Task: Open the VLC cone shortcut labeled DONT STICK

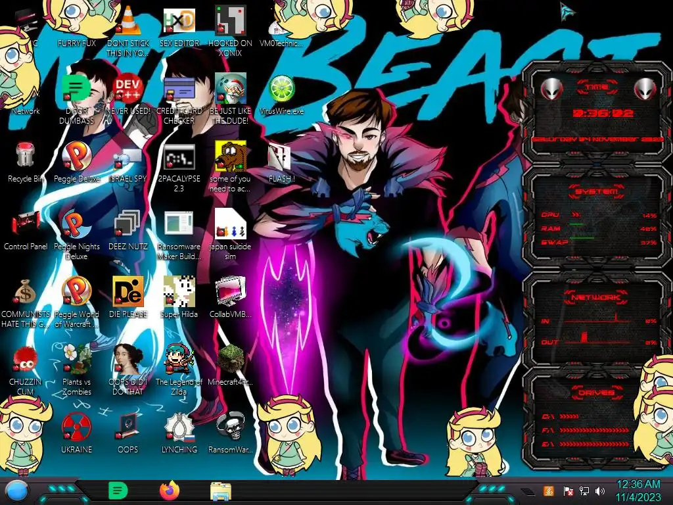Action: click(128, 21)
